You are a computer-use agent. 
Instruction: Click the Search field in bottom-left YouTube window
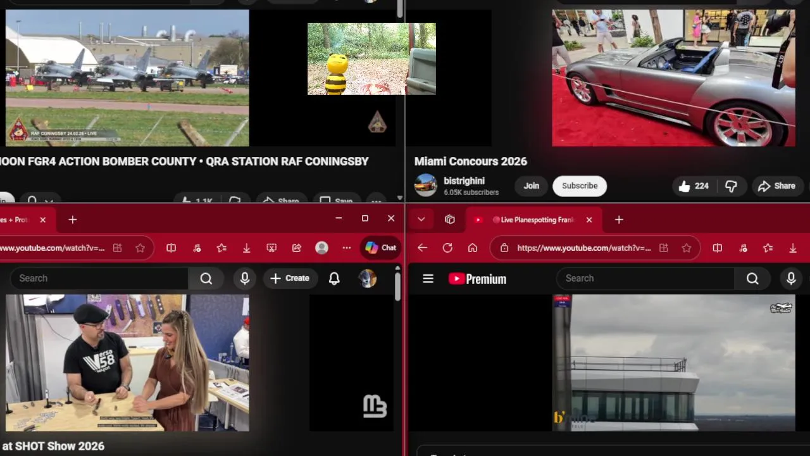point(99,278)
